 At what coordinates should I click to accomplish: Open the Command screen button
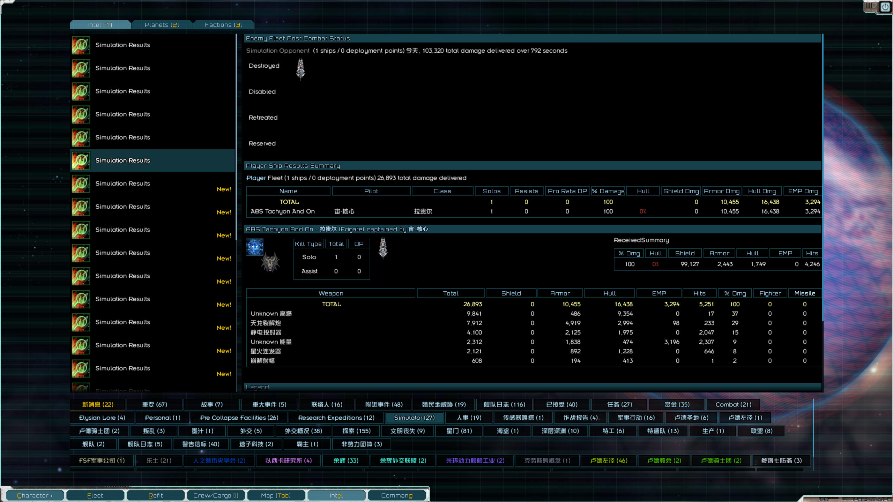pyautogui.click(x=396, y=495)
